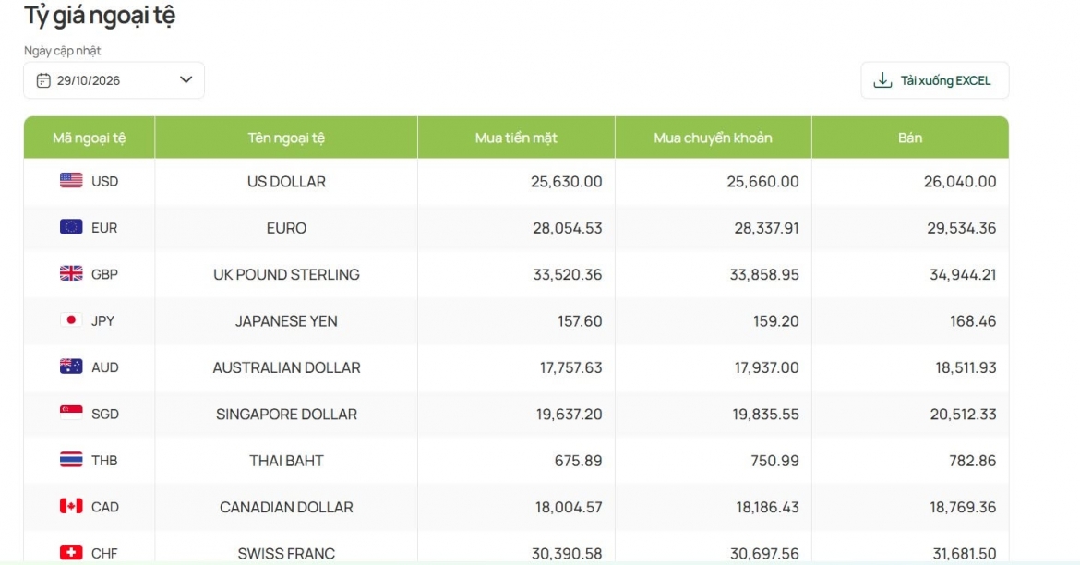
Task: Click AUD sell value 18,511.93
Action: 966,368
